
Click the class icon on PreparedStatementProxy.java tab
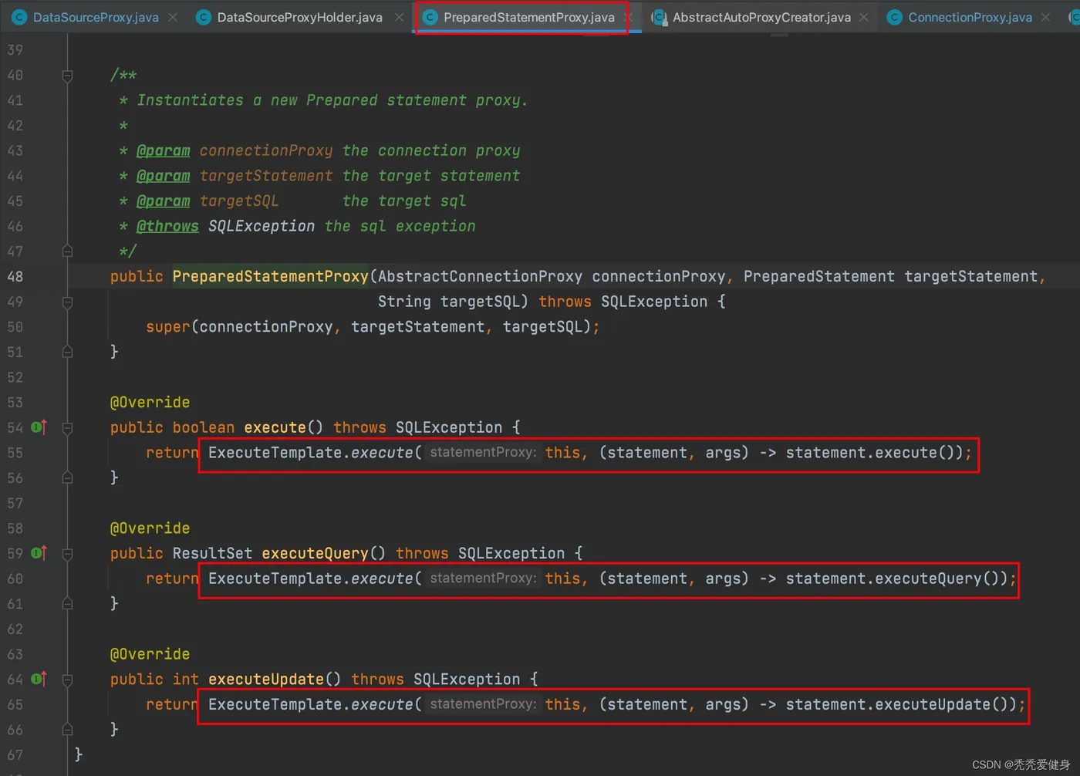pos(430,17)
